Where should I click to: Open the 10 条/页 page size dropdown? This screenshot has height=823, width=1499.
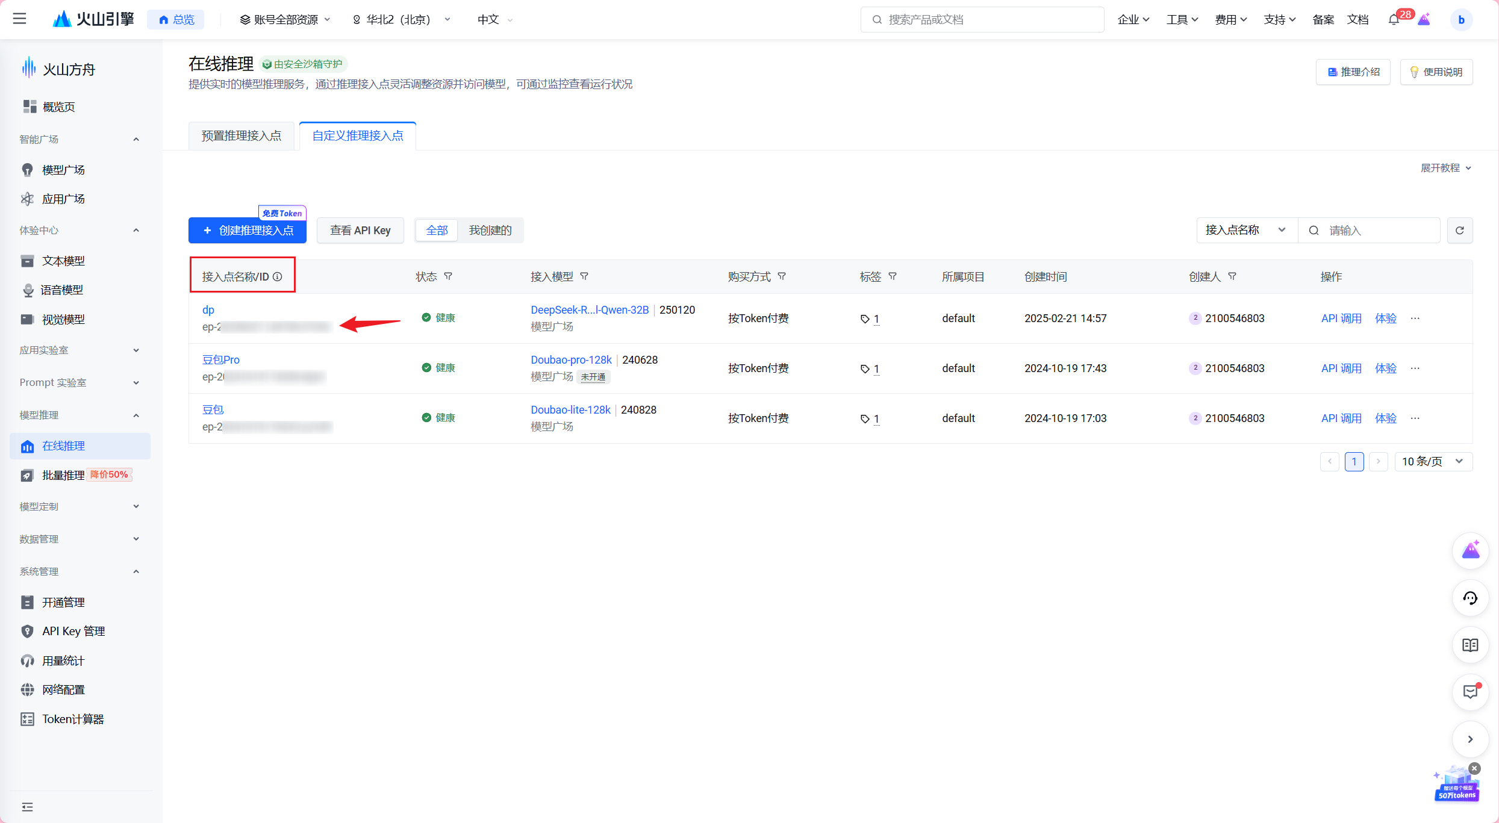(1433, 462)
